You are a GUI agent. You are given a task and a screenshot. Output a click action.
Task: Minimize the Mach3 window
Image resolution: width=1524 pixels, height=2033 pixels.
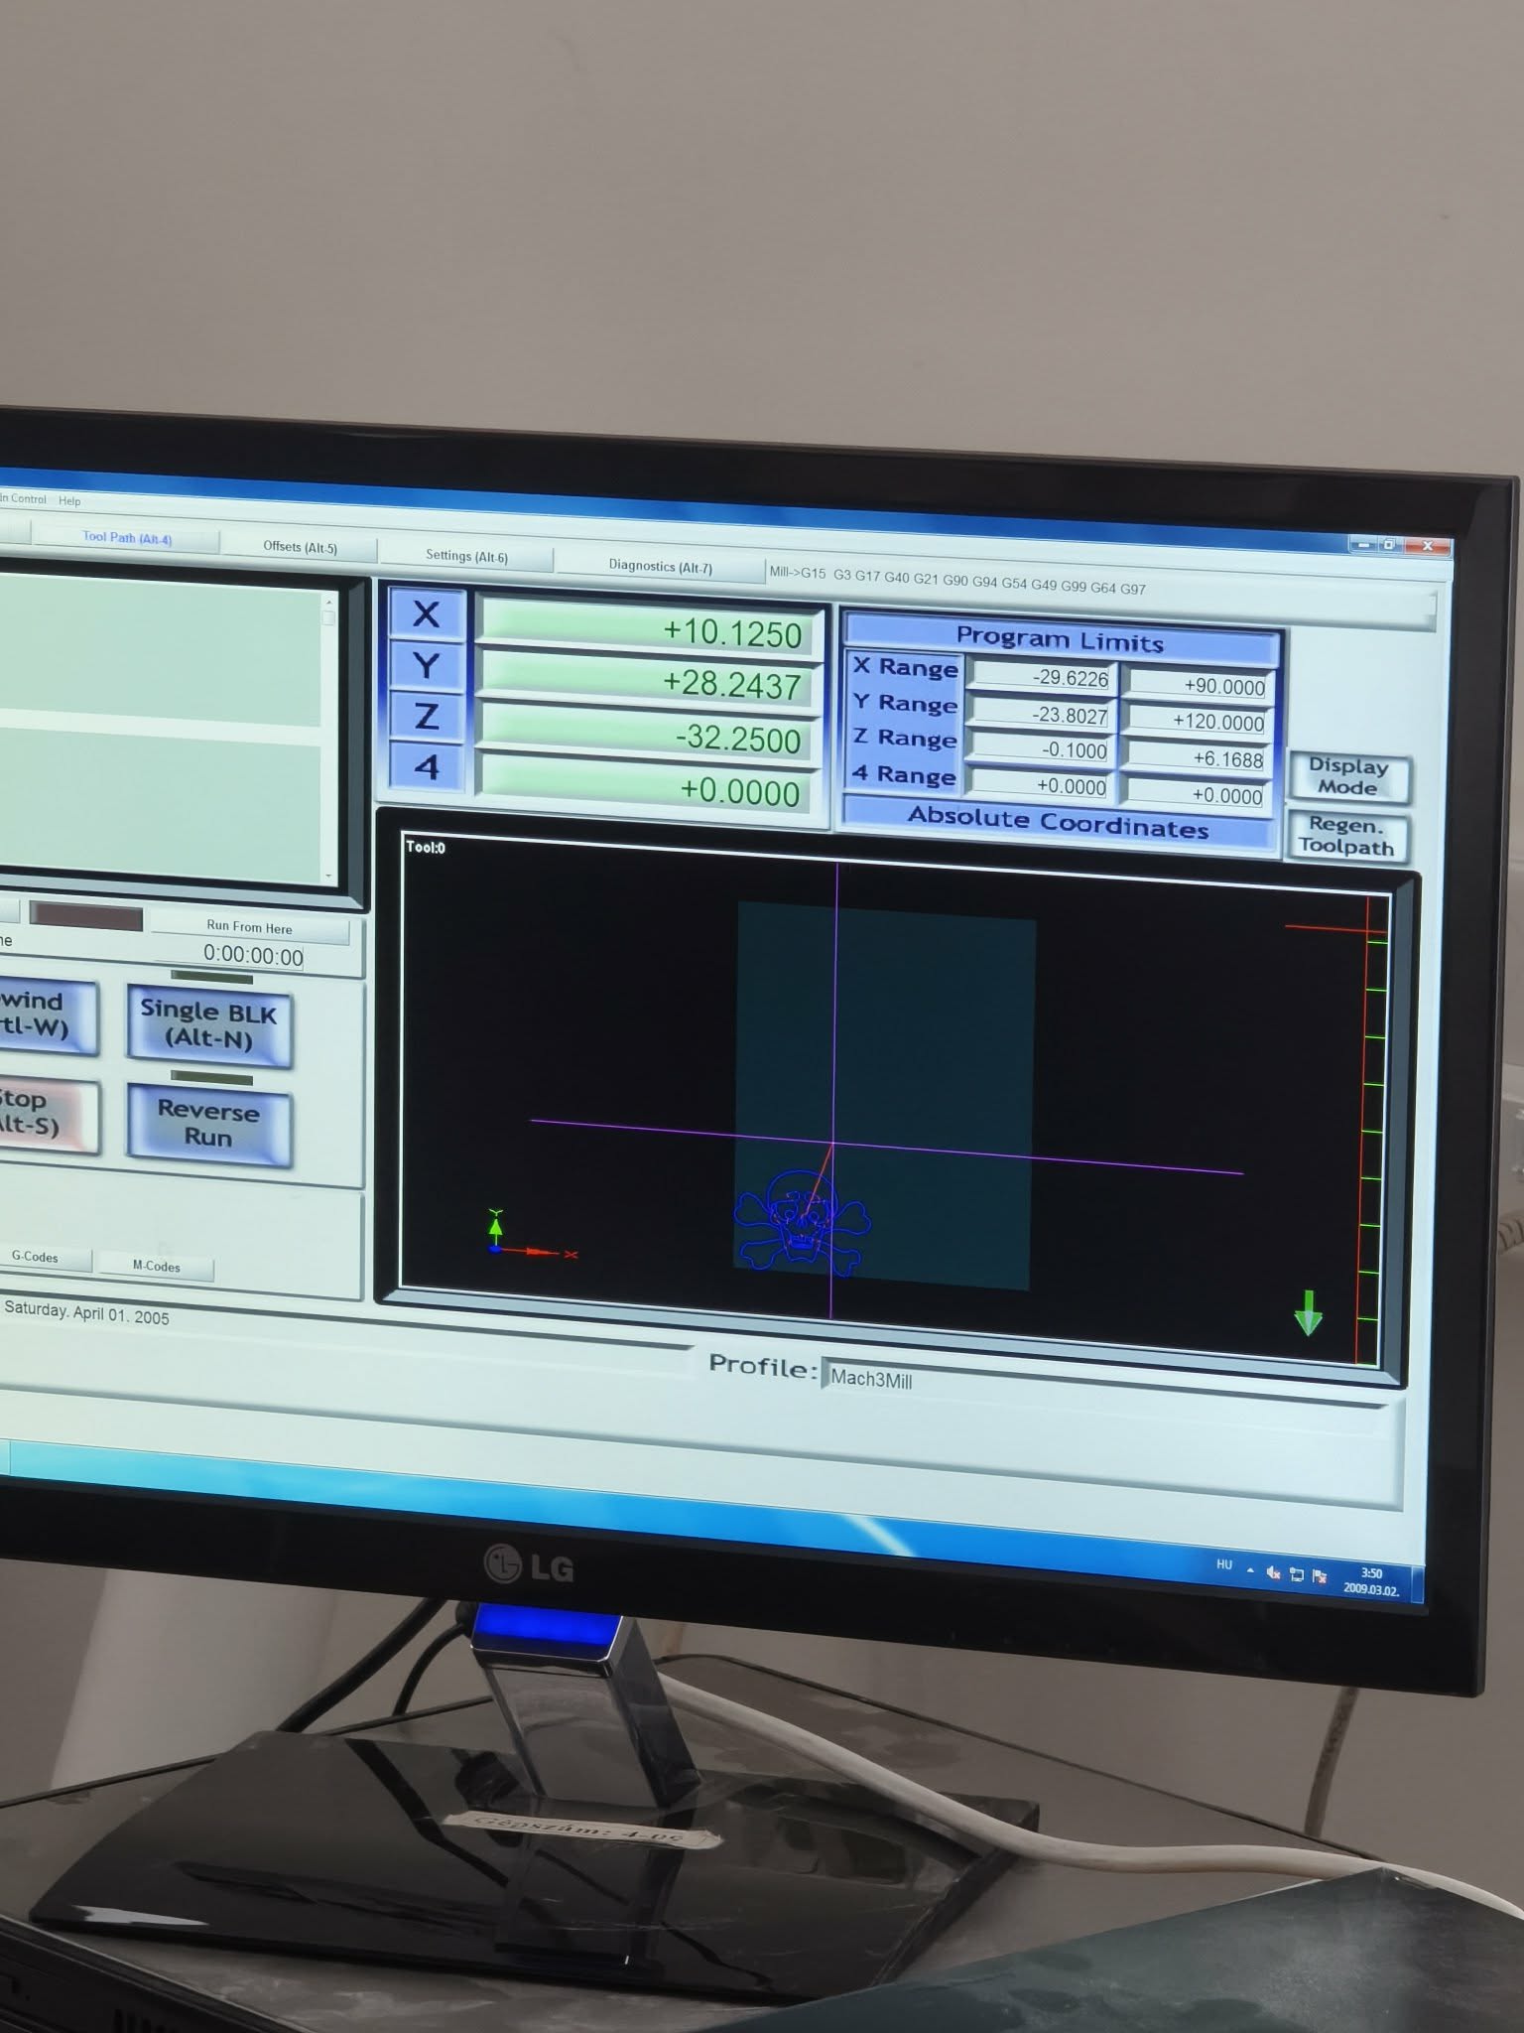pos(1364,544)
